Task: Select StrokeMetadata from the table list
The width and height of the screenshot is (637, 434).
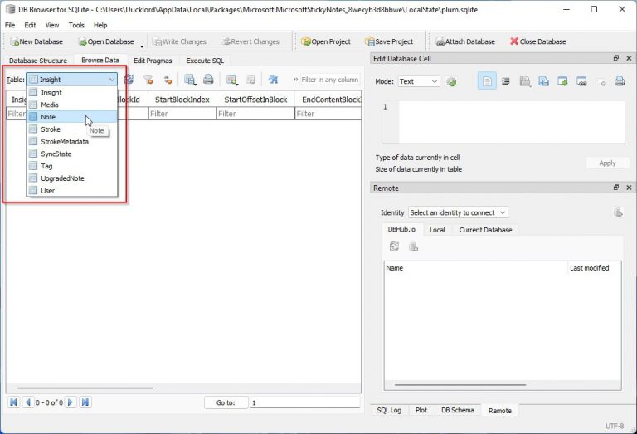Action: point(72,141)
